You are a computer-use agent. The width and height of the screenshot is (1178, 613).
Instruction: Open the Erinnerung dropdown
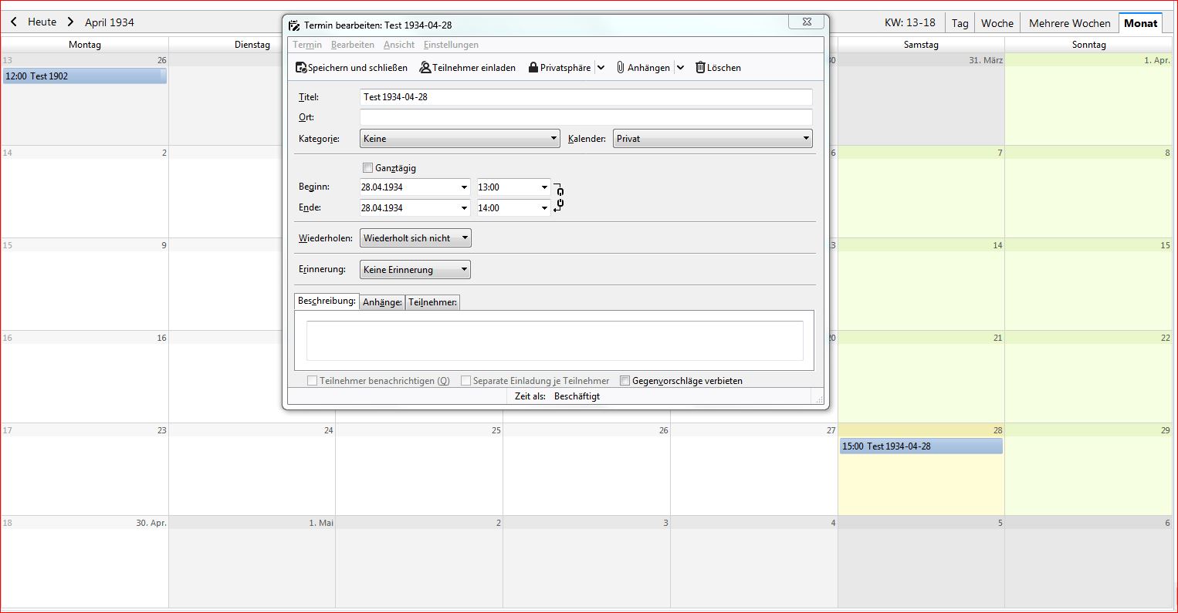click(415, 270)
